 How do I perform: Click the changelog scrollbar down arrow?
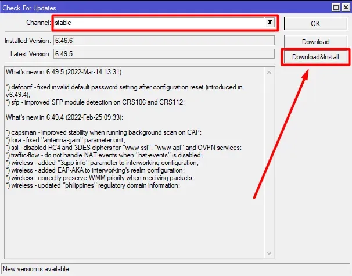pyautogui.click(x=268, y=253)
